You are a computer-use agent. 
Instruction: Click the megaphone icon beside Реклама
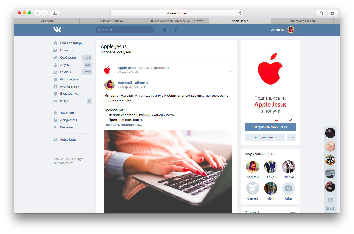coord(55,127)
